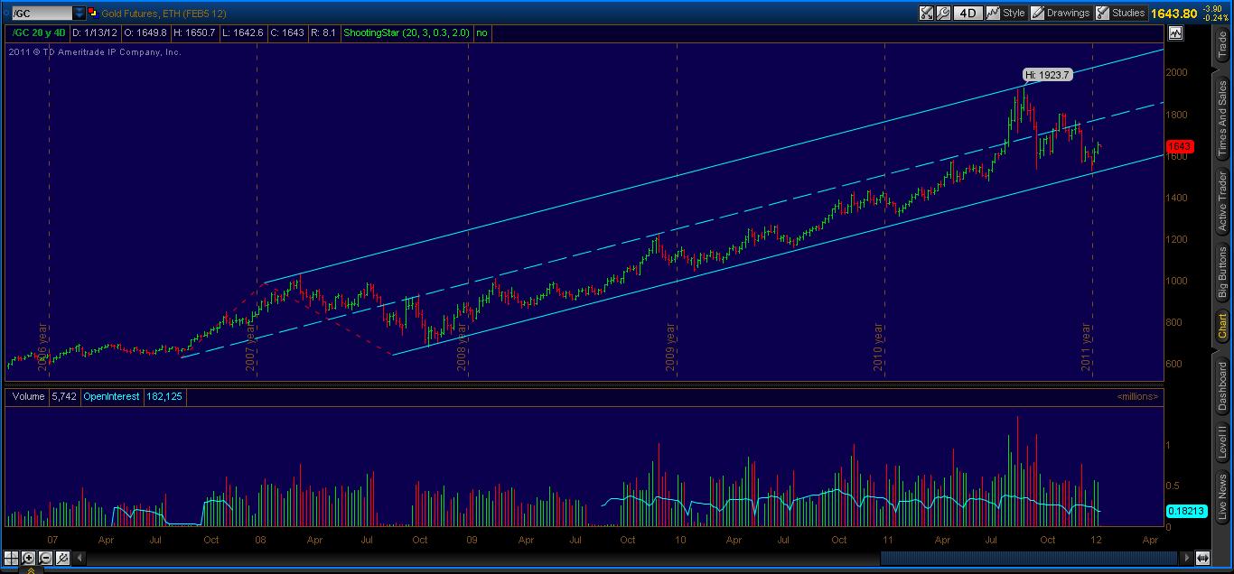Click the zoom out magnifier icon
The height and width of the screenshot is (574, 1234).
[45, 558]
